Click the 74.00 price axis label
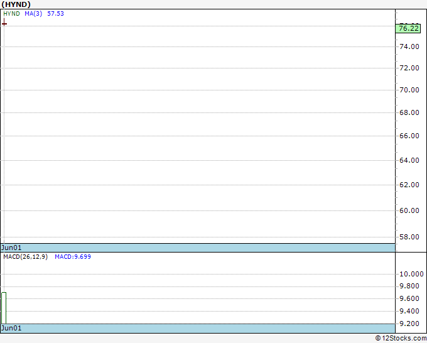Screen dimensions: 427x343 pyautogui.click(x=409, y=46)
